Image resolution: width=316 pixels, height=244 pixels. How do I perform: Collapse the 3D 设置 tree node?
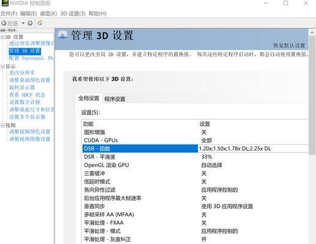(2, 37)
